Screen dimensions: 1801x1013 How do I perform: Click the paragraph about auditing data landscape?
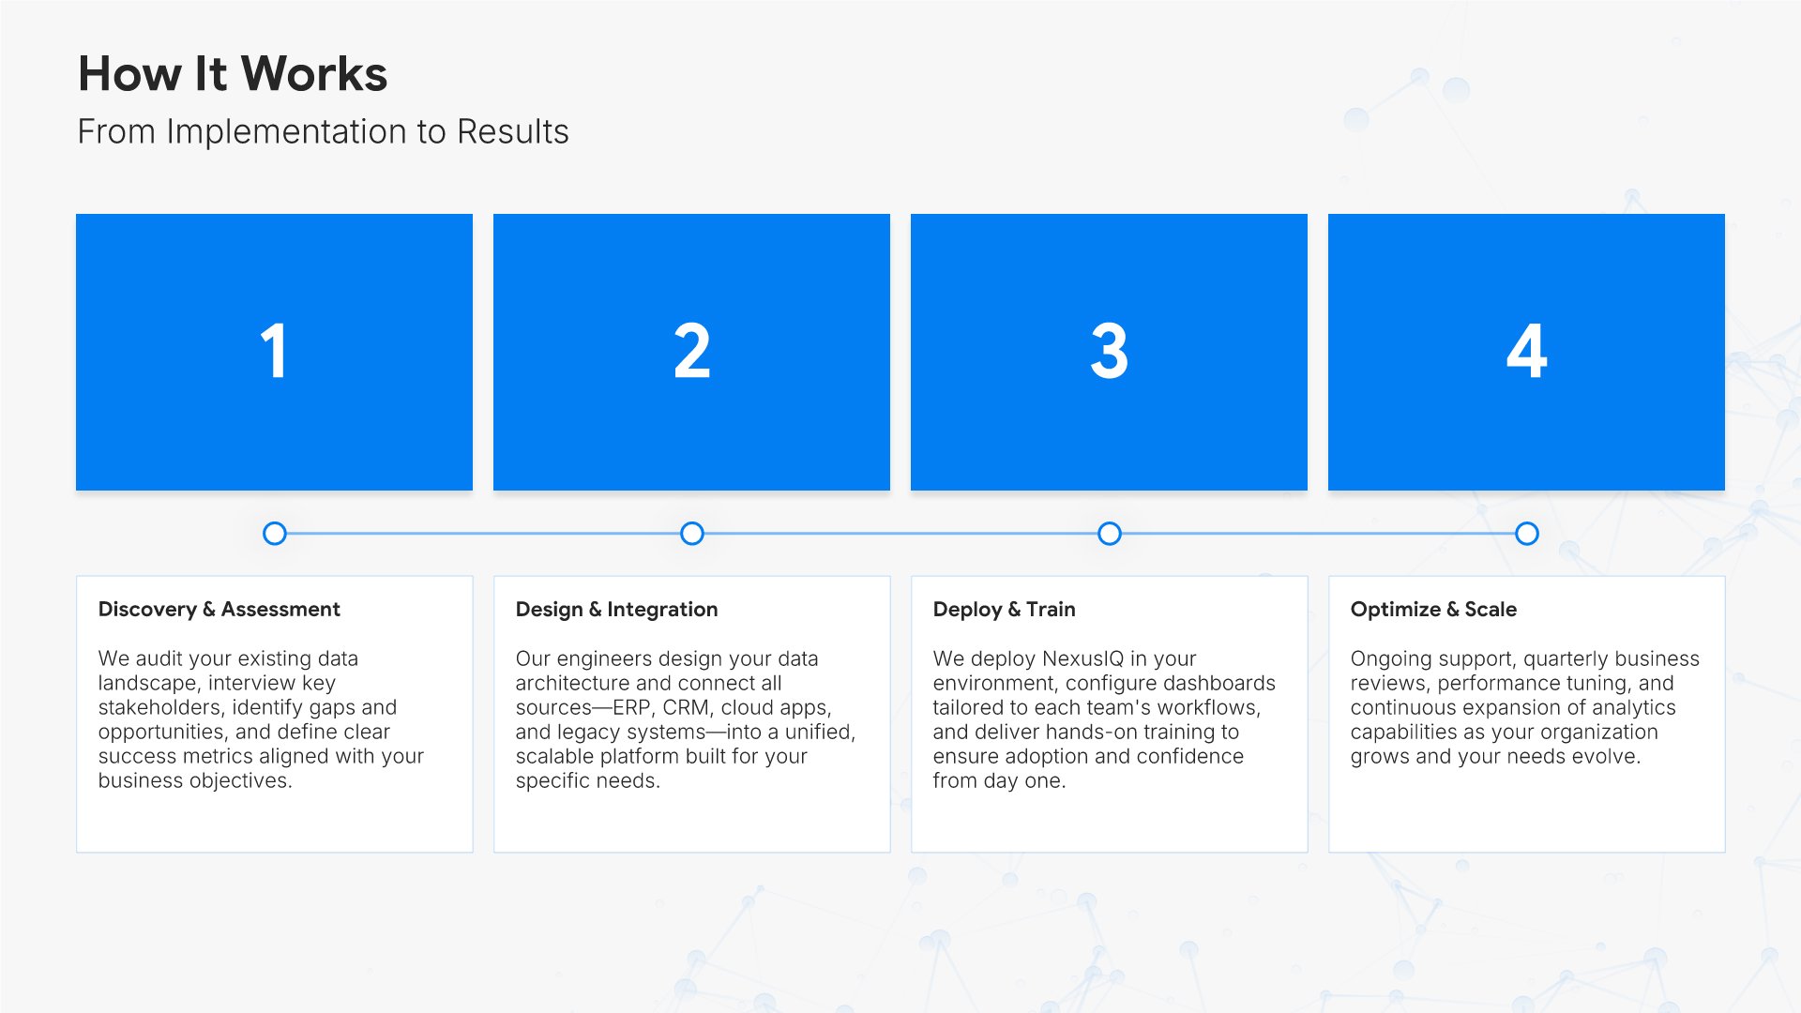tap(260, 719)
